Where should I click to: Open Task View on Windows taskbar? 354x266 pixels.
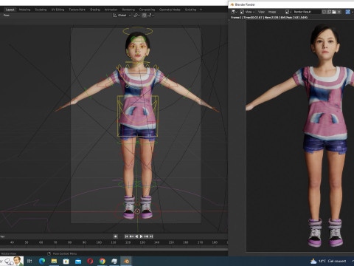point(29,261)
